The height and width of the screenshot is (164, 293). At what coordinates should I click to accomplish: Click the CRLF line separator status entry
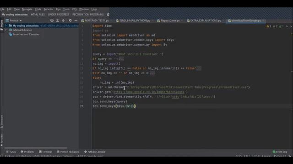(x=247, y=156)
